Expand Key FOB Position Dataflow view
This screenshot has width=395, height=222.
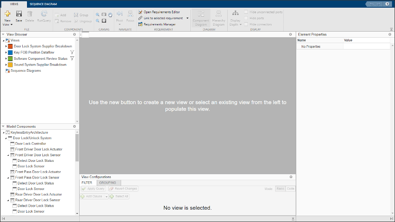point(6,52)
